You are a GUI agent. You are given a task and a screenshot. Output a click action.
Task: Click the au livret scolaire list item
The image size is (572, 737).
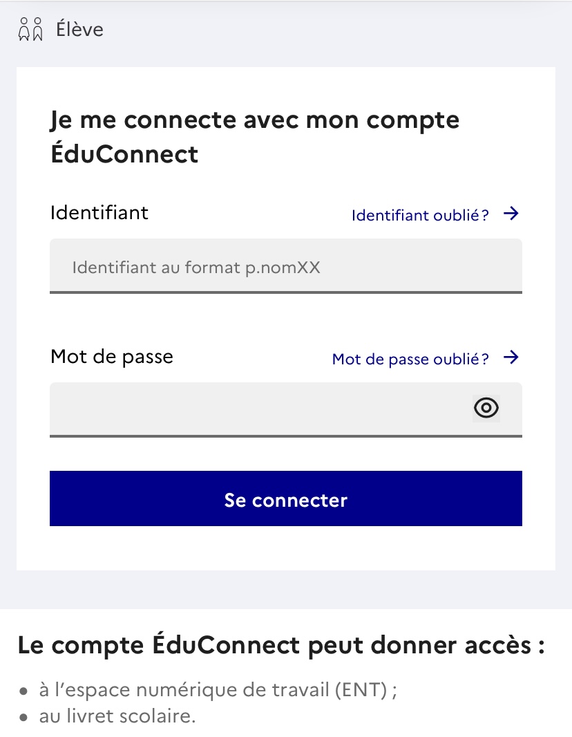tap(117, 716)
